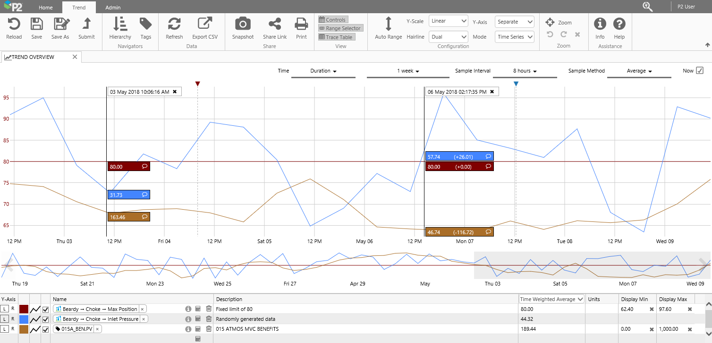This screenshot has width=712, height=343.
Task: Toggle the Trace Table view button
Action: [336, 37]
